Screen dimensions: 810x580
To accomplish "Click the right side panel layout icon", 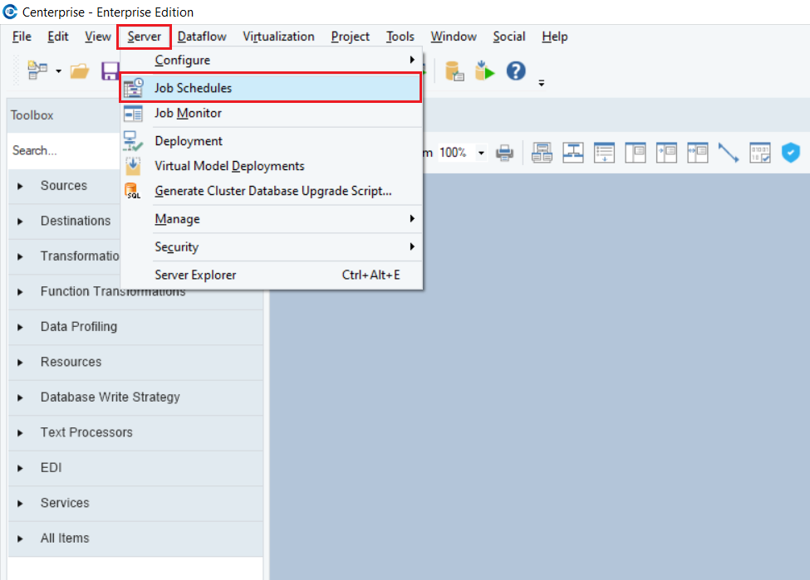I will tap(636, 153).
